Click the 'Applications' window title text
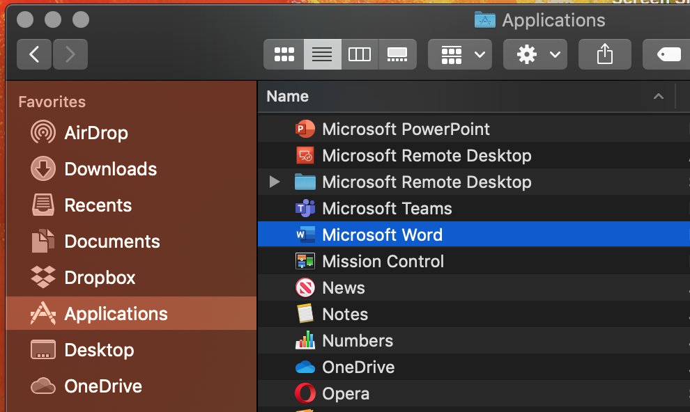690x412 pixels. [553, 20]
